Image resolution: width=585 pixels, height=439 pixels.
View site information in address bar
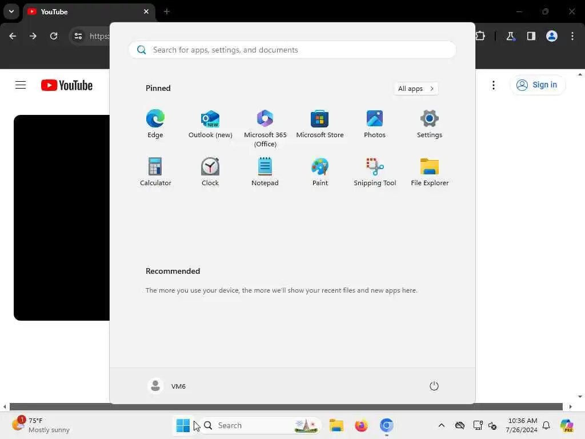(78, 36)
